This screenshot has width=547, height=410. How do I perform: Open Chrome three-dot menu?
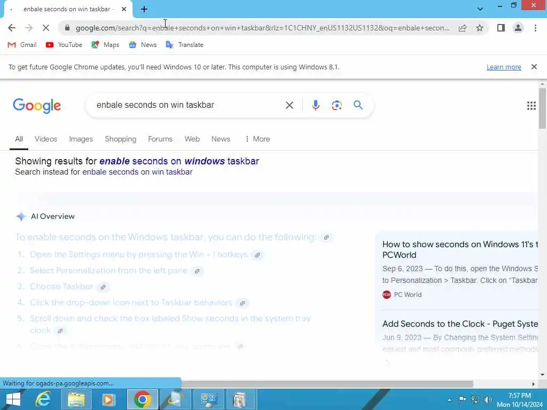535,28
